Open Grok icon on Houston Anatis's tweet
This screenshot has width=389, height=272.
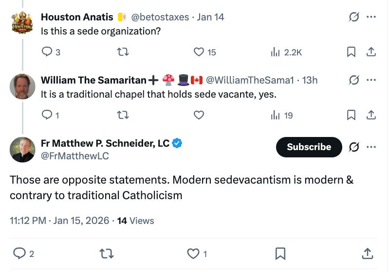pos(354,17)
